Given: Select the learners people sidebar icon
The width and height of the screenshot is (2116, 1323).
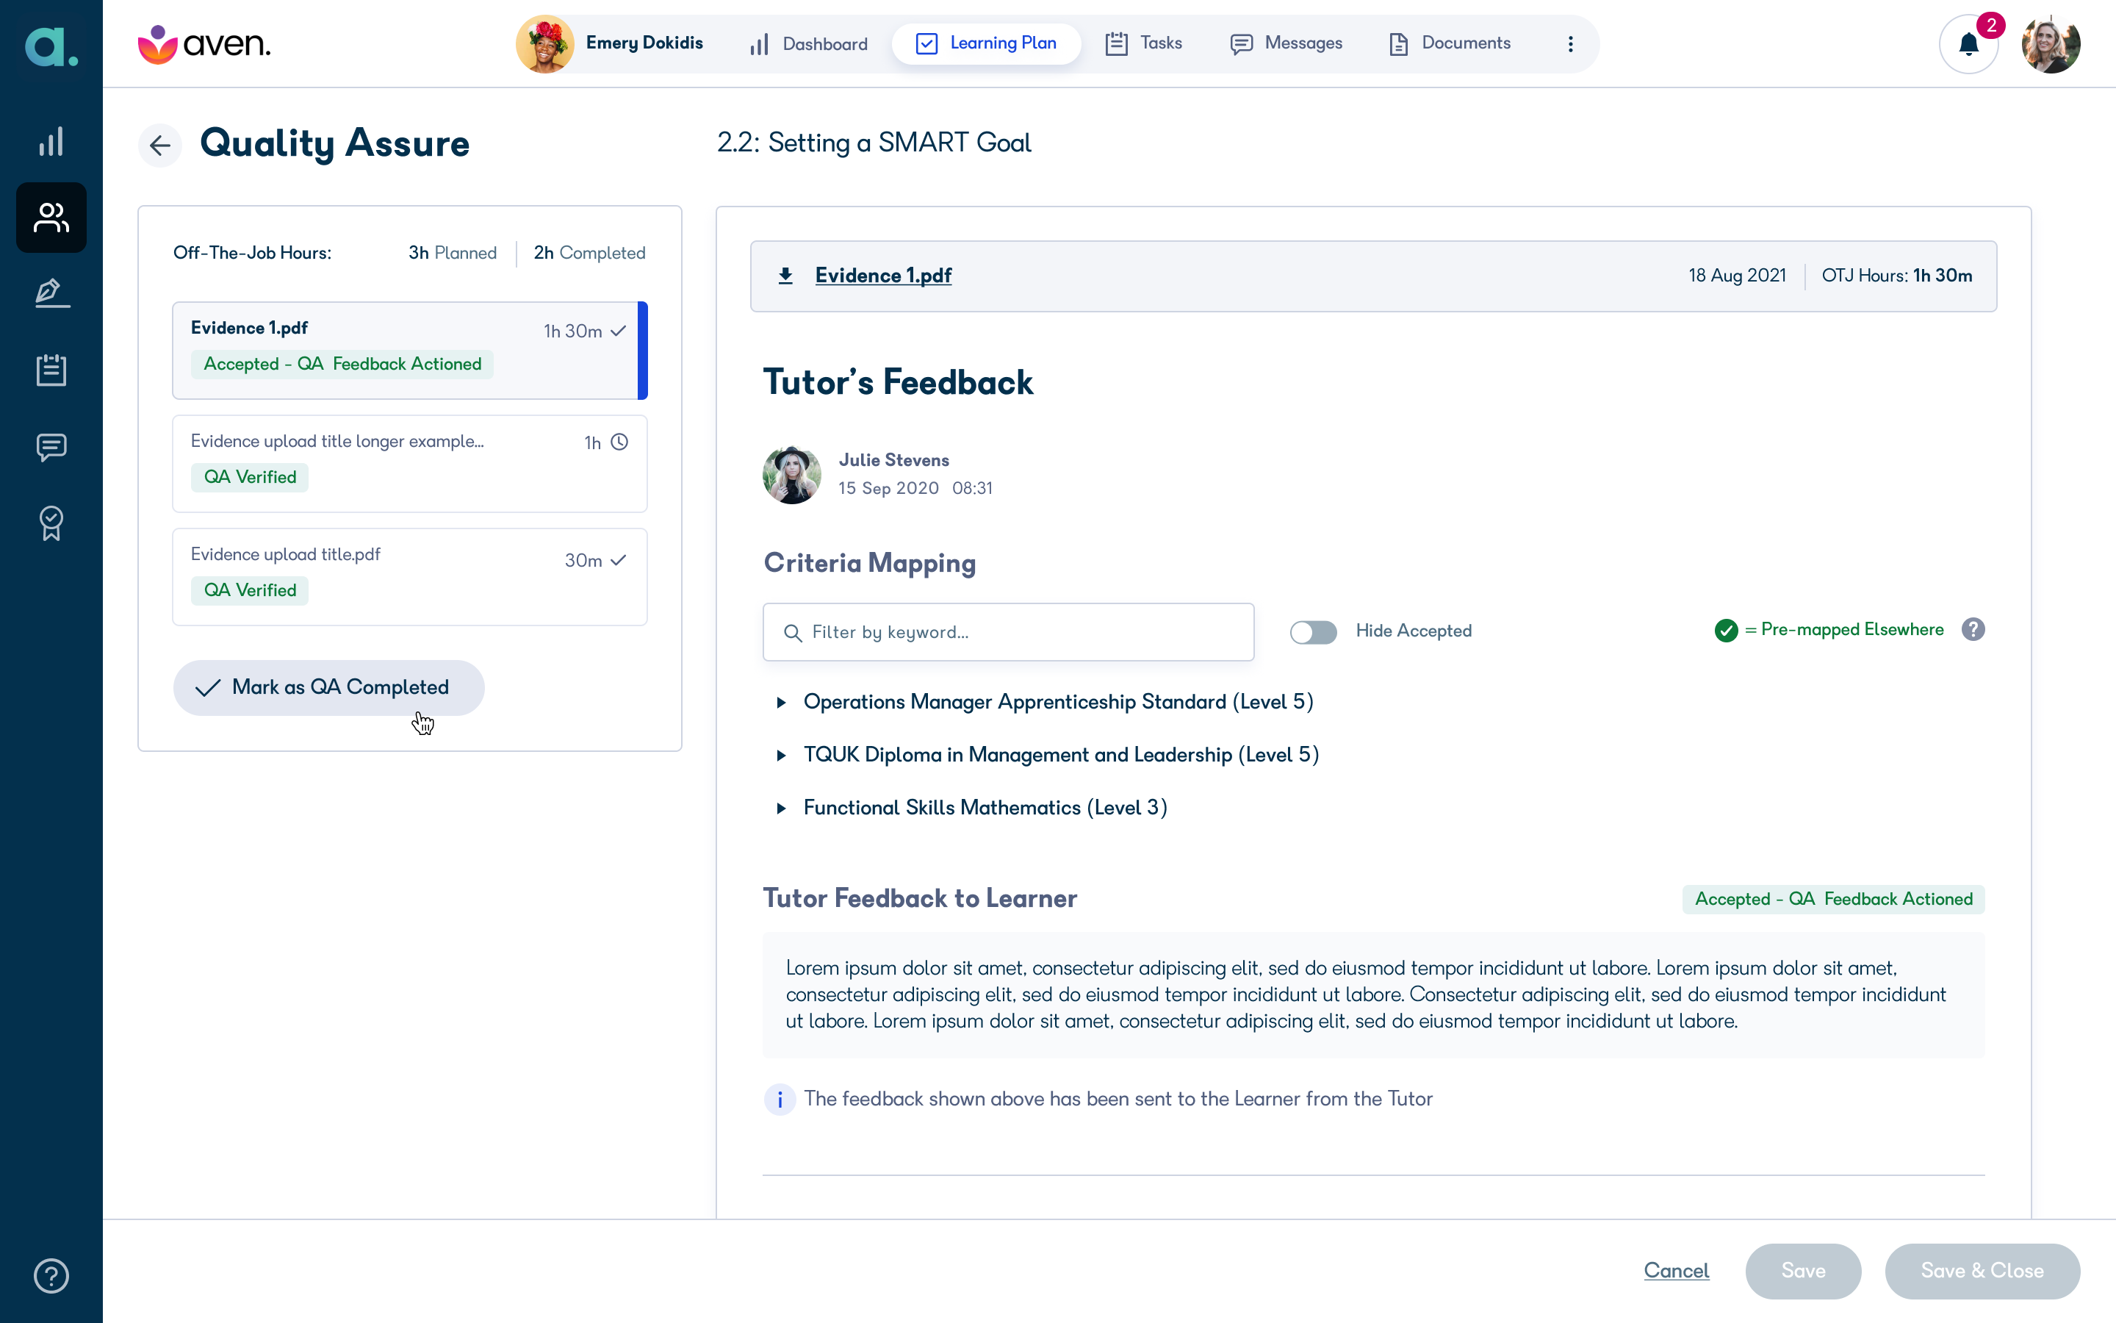Looking at the screenshot, I should (51, 218).
